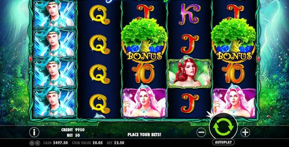Select the pink-haired fairy on the third reel
The image size is (289, 147).
coord(144,101)
